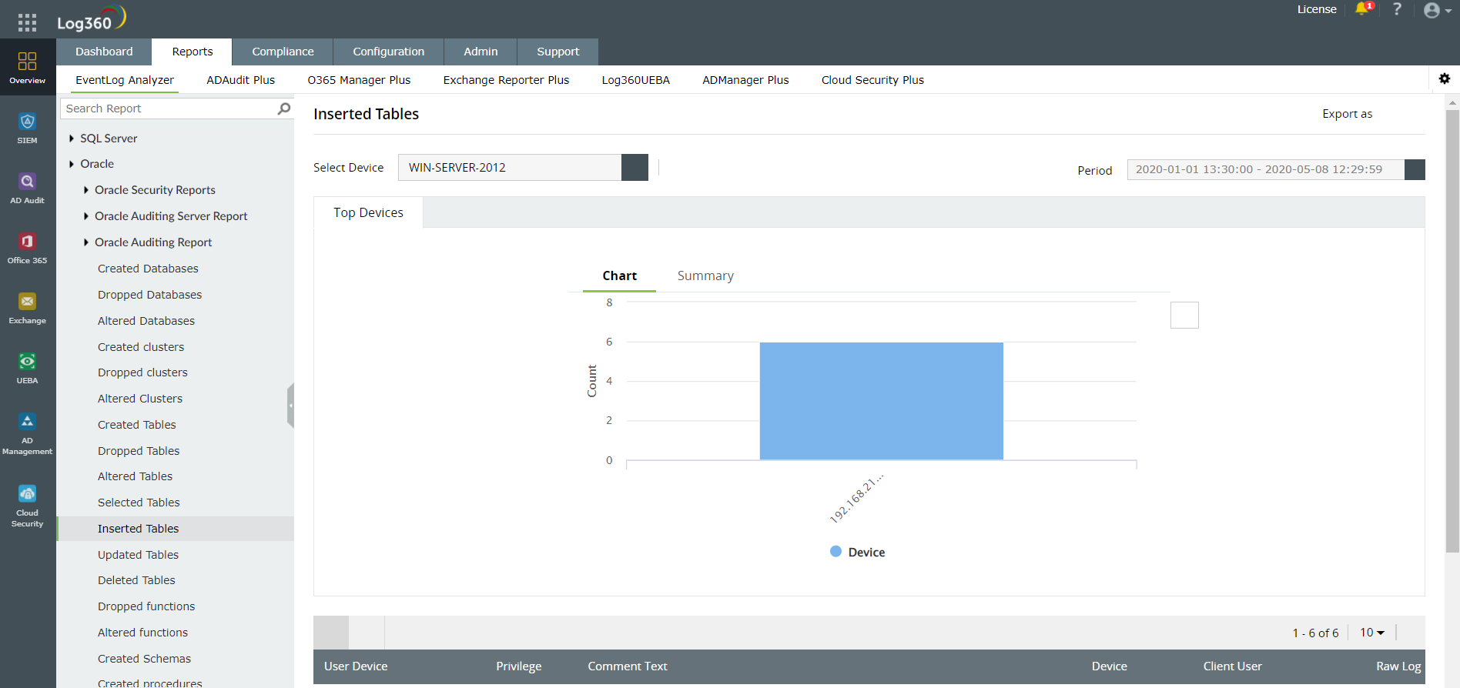Open the Created Databases report

click(148, 269)
